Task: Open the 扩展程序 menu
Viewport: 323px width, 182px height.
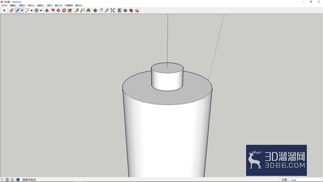Action: (x=69, y=5)
